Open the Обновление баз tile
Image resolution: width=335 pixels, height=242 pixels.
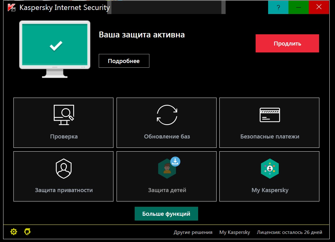click(x=167, y=123)
